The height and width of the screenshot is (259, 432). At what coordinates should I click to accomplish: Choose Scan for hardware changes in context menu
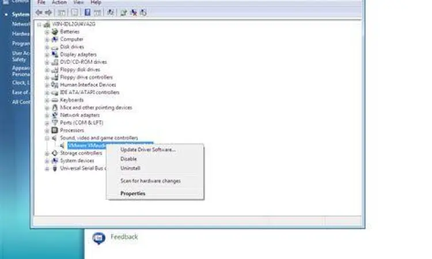tap(150, 181)
